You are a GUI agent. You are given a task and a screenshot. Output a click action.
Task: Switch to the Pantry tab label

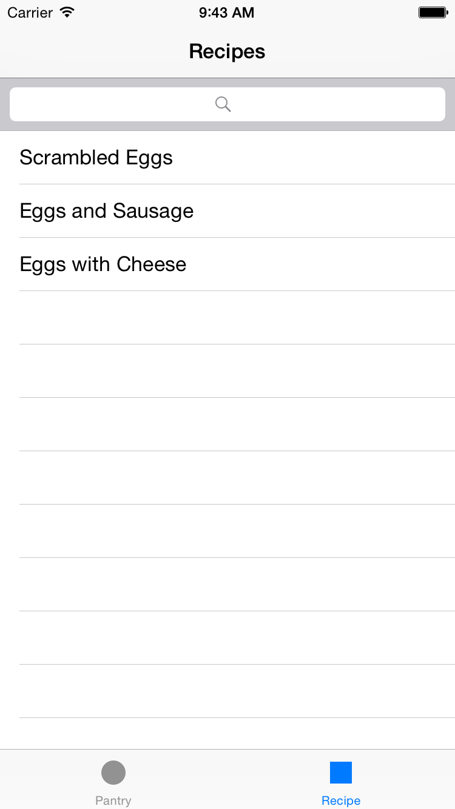click(x=113, y=801)
